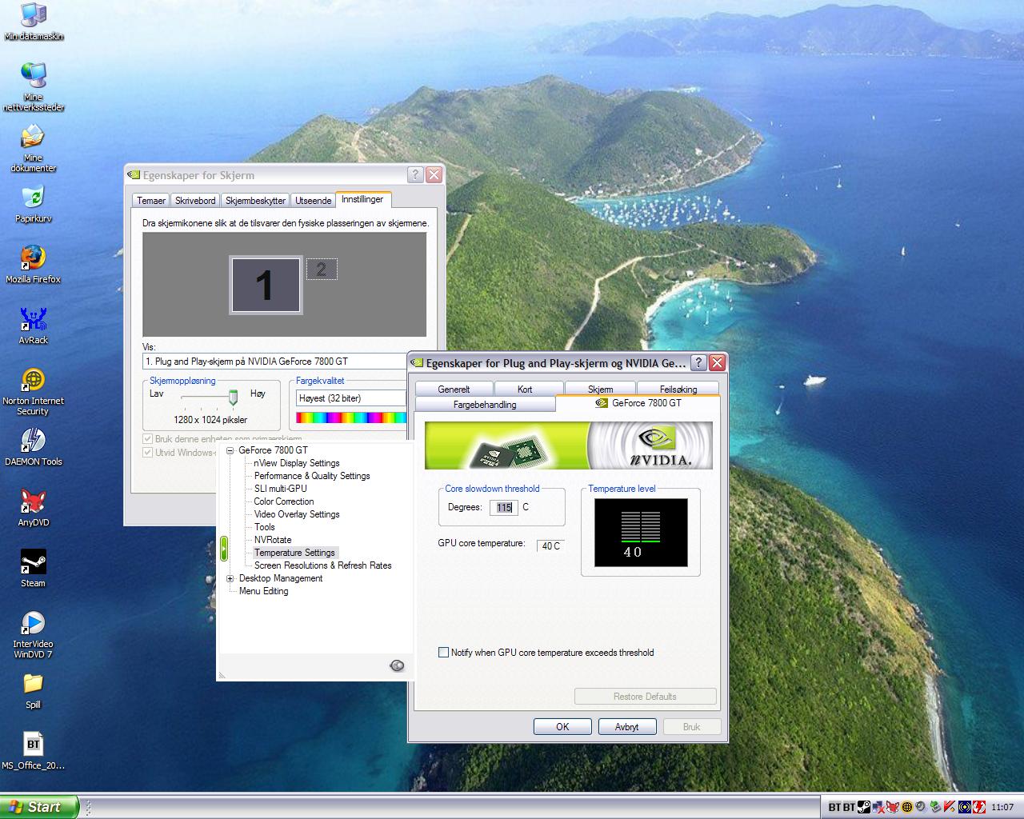Click the NVIDIA eye icon below the settings tree
The height and width of the screenshot is (819, 1024).
397,665
